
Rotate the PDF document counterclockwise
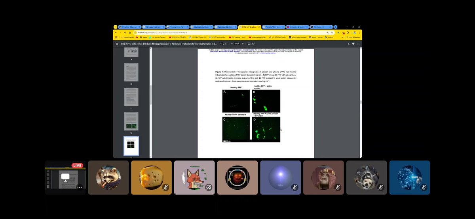pos(254,43)
